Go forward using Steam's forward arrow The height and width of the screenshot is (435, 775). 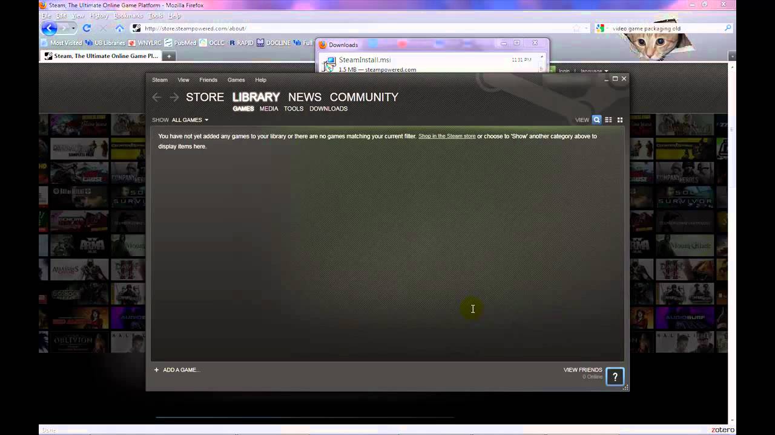click(174, 97)
